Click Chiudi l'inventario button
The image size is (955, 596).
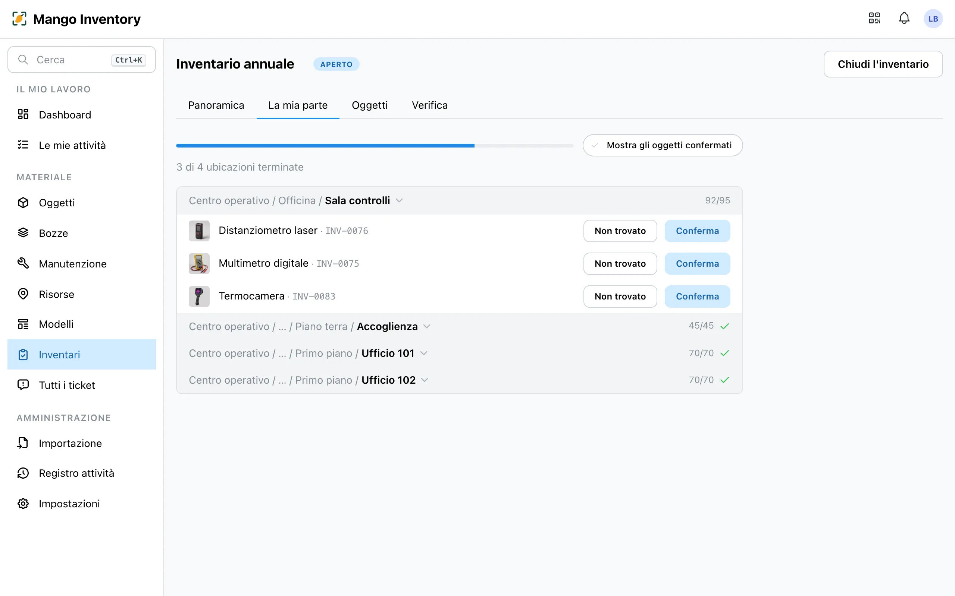883,64
